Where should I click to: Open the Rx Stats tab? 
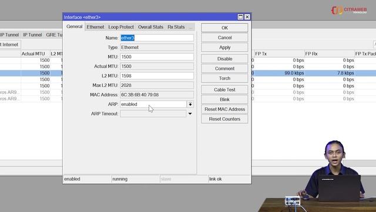(x=176, y=27)
